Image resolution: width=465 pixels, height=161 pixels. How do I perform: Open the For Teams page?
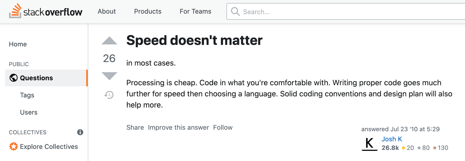pos(195,11)
